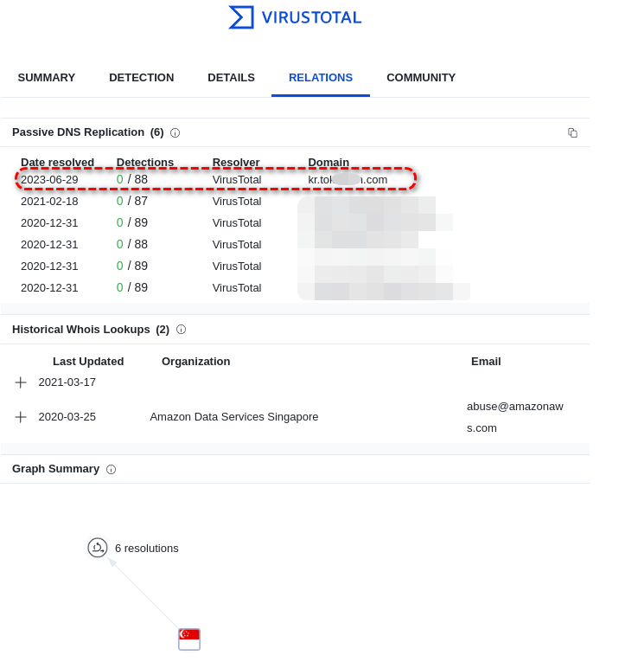The height and width of the screenshot is (668, 619).
Task: Click the 2021-02-18 resolved date
Action: click(x=49, y=202)
